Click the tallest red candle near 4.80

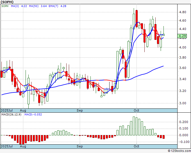pos(137,18)
